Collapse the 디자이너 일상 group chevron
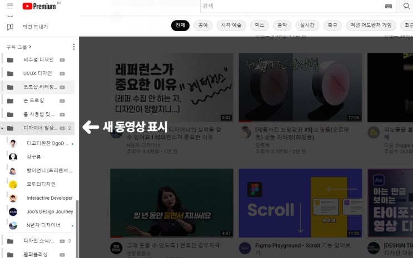This screenshot has width=413, height=258. pyautogui.click(x=2, y=128)
